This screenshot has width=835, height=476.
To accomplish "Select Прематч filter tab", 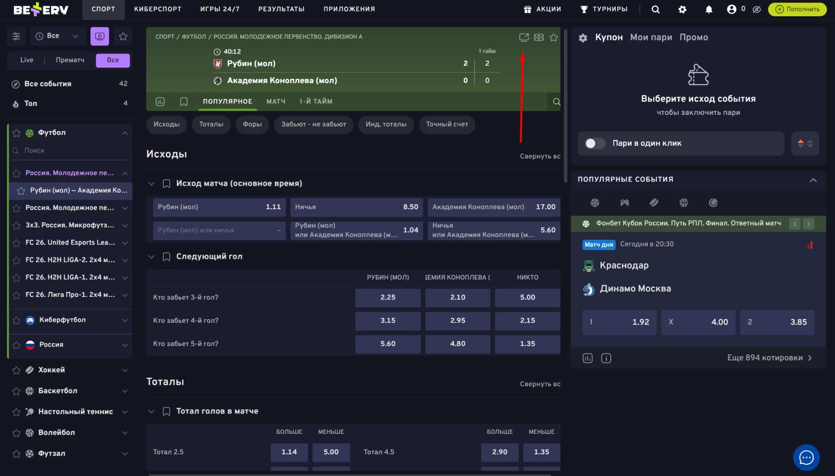I will [70, 60].
